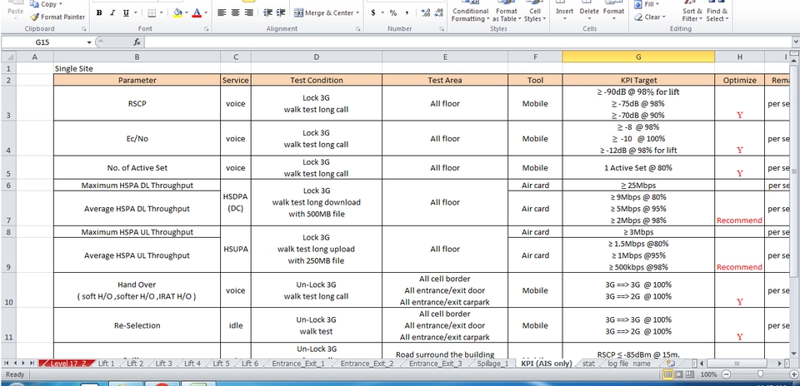Decrease decimal places
800x386 pixels.
tap(439, 12)
